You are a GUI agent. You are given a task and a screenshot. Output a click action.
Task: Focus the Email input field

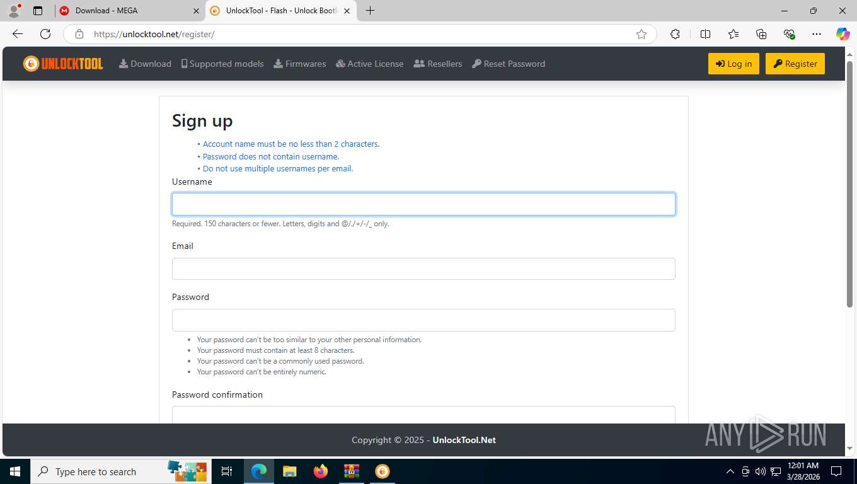point(423,268)
